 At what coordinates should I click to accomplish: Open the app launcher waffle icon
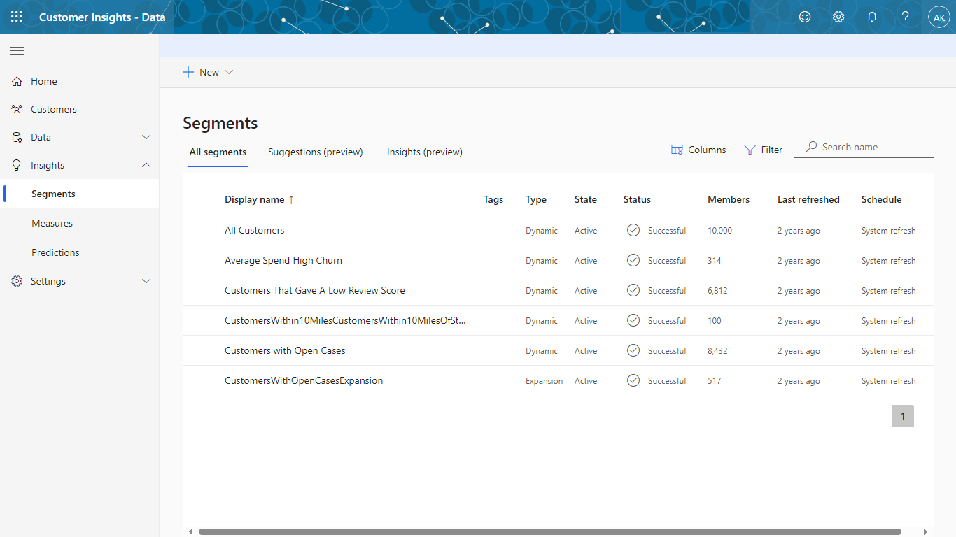click(x=17, y=17)
